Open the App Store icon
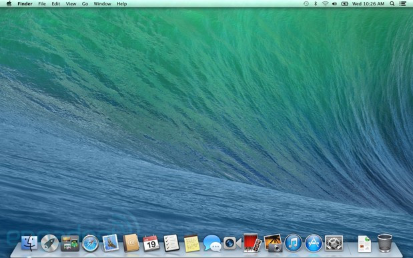Viewport: 413px width, 258px height. (314, 243)
